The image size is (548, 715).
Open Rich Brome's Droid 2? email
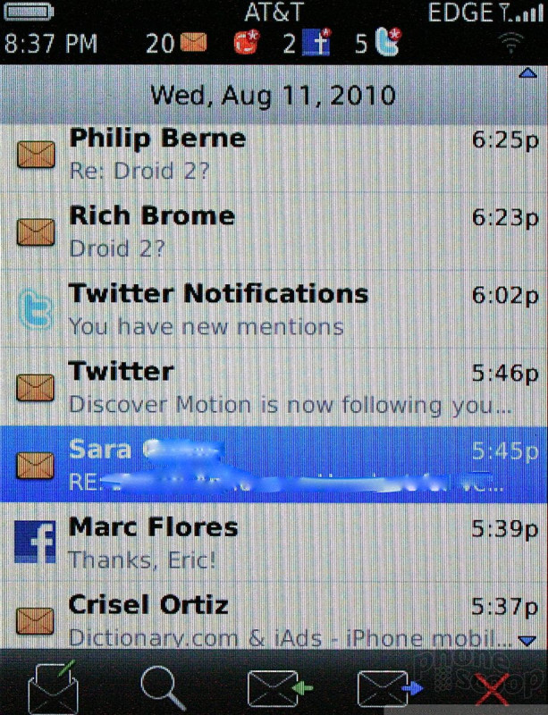(274, 231)
